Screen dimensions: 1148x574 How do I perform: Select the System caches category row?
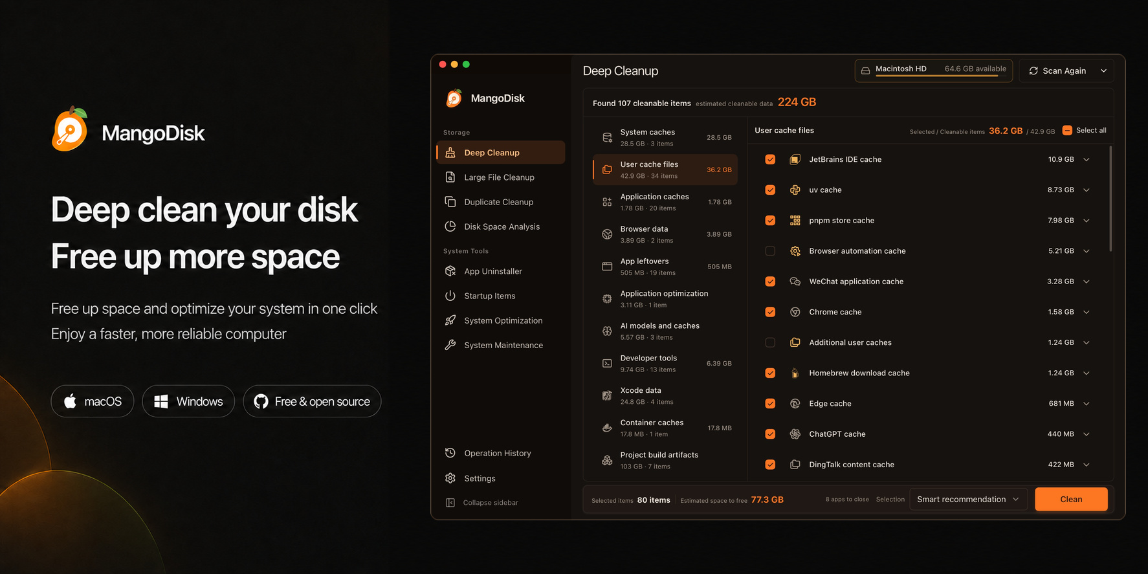665,137
